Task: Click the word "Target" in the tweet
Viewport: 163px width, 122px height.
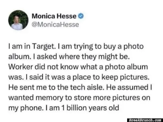Action: 43,46
